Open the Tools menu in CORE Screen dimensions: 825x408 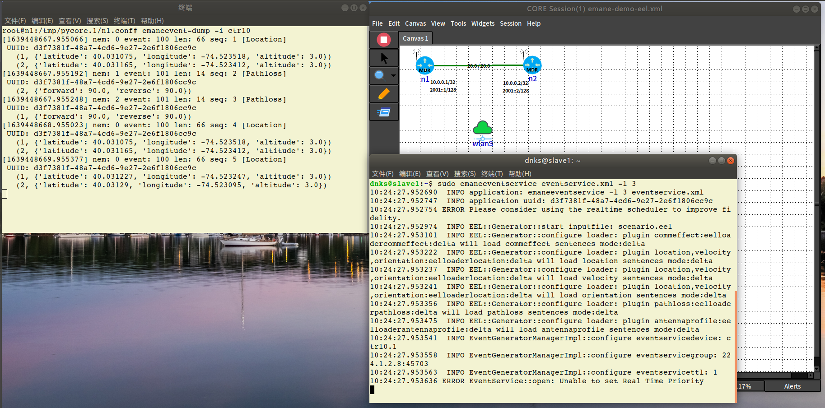458,23
